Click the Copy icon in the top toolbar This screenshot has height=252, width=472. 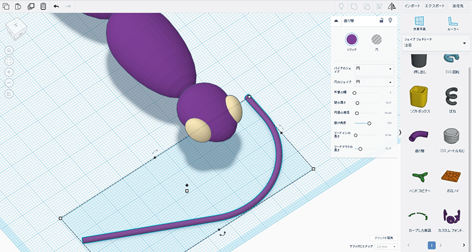6,6
